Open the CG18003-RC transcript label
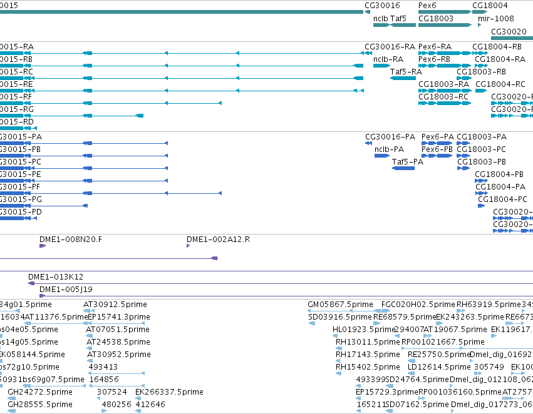This screenshot has width=533, height=414. pos(443,97)
